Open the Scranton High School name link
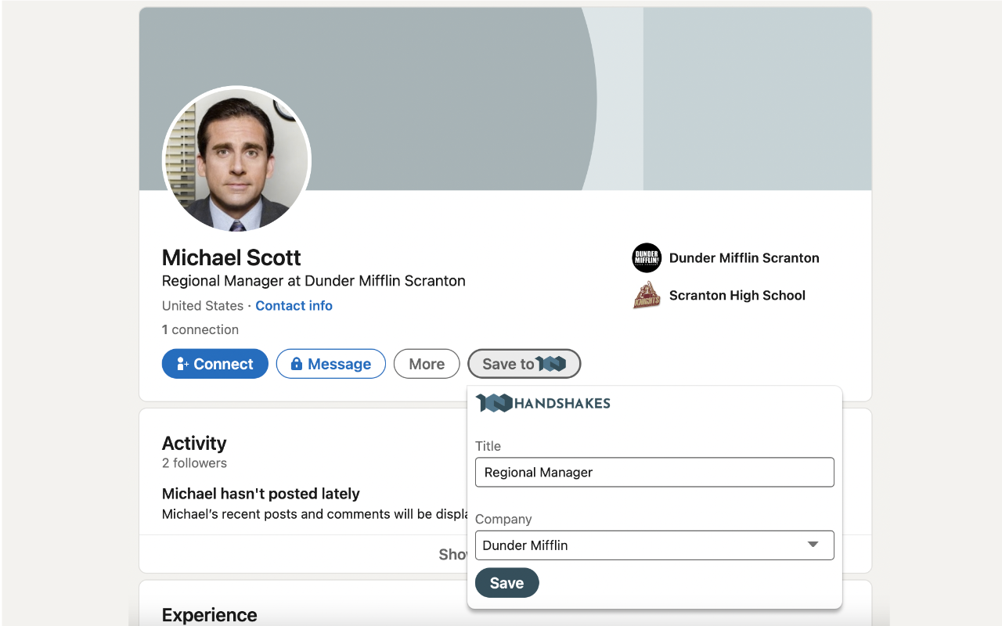This screenshot has width=1002, height=626. [737, 296]
